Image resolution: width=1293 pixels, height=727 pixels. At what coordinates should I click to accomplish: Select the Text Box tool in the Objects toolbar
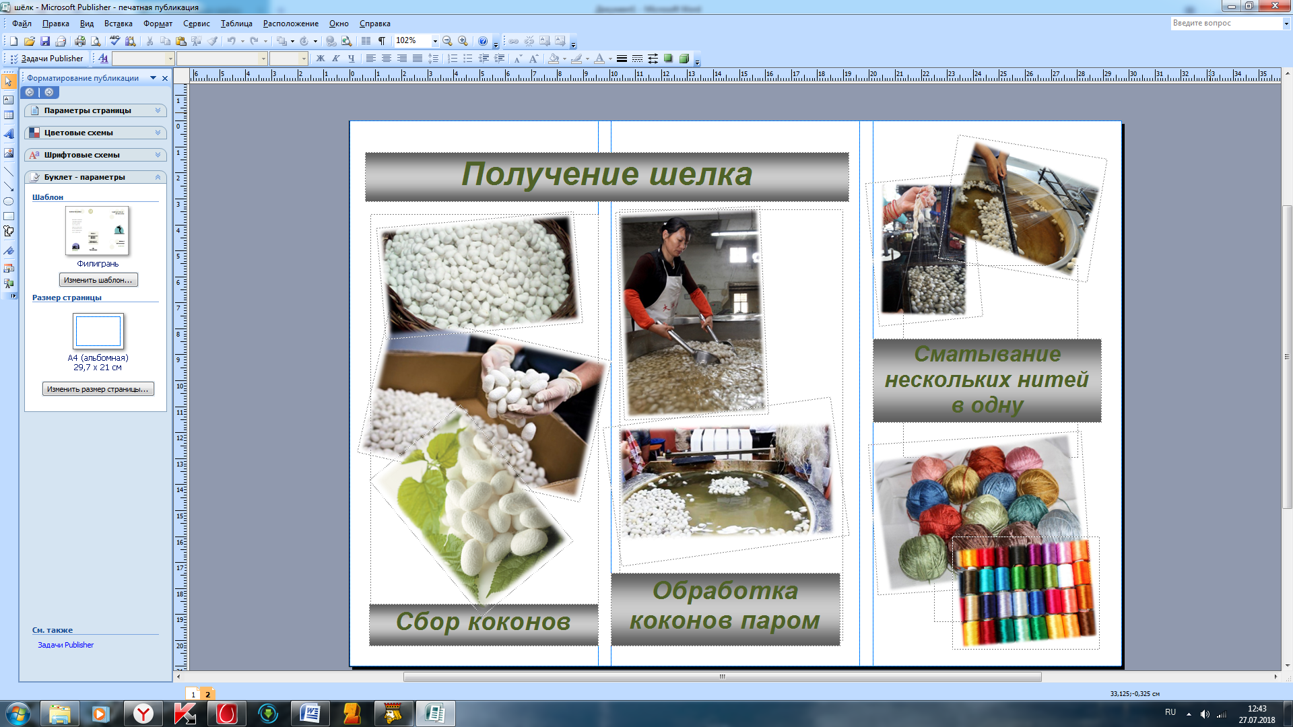pyautogui.click(x=9, y=100)
